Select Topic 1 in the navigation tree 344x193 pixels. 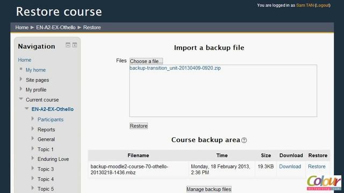(46, 150)
